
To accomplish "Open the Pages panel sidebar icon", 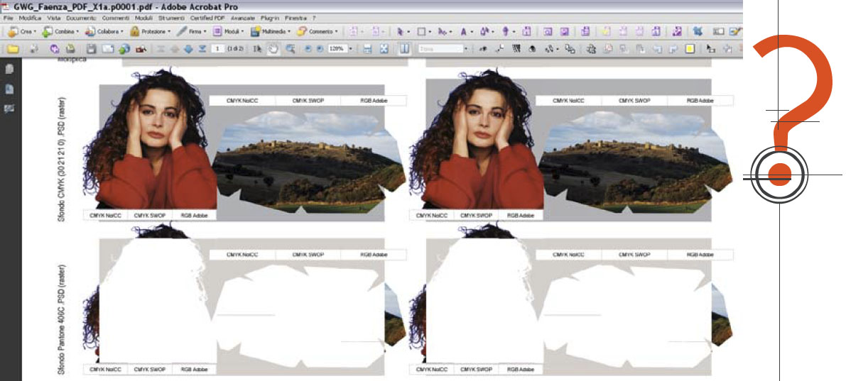I will [9, 70].
